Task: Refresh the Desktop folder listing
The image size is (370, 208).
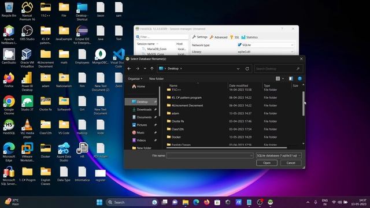Action: tap(247, 69)
